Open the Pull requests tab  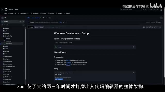click(23, 13)
